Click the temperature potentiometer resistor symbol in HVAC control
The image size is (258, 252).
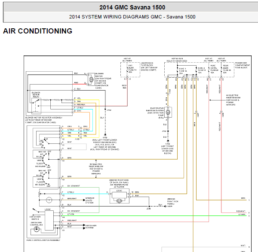pos(39,194)
